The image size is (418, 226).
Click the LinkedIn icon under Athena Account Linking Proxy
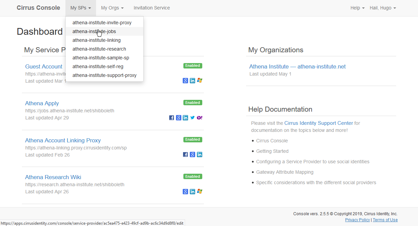coord(200,154)
